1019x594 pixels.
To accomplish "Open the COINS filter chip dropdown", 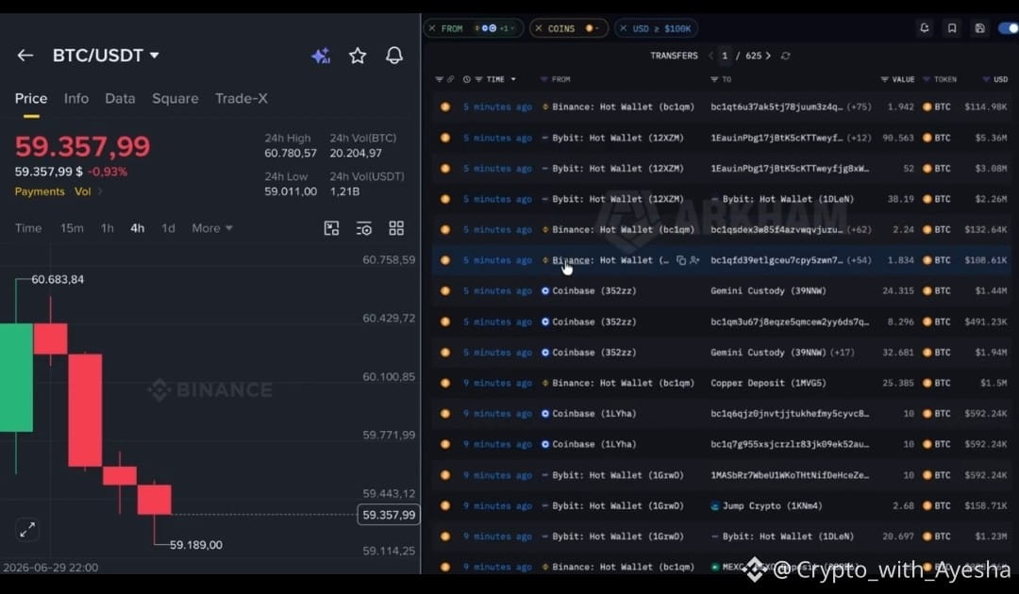I will click(x=597, y=28).
